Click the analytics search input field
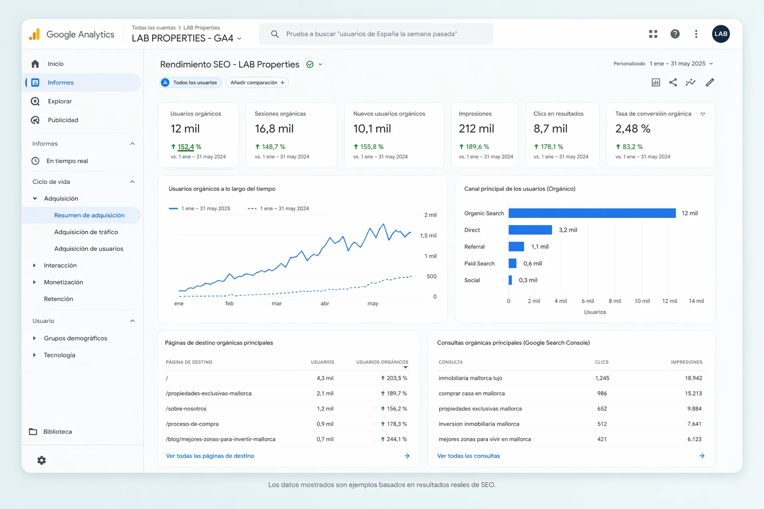 pyautogui.click(x=376, y=34)
